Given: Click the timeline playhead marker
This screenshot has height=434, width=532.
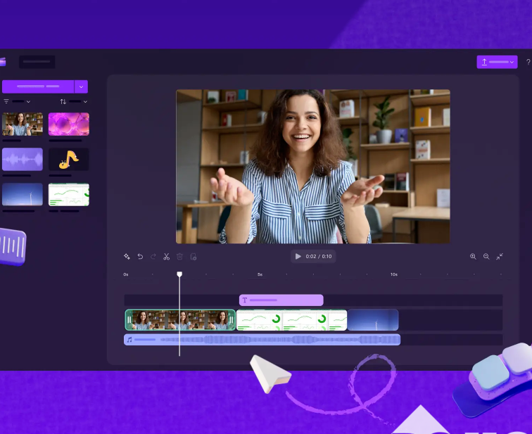Looking at the screenshot, I should point(179,274).
